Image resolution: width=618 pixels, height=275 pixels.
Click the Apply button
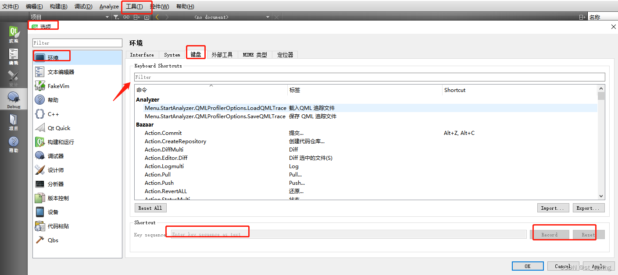(598, 266)
